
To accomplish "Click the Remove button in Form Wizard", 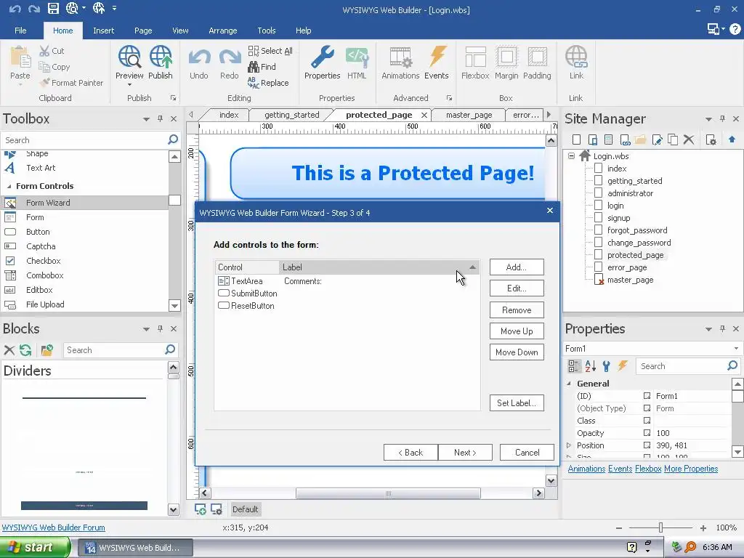I will [x=517, y=310].
